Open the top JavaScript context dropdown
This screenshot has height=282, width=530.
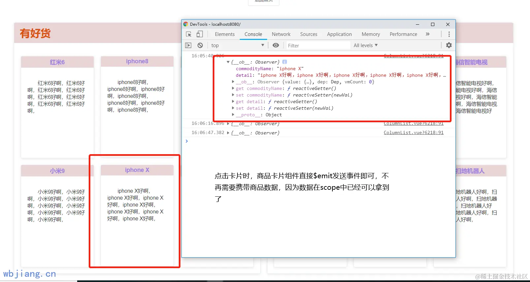237,45
